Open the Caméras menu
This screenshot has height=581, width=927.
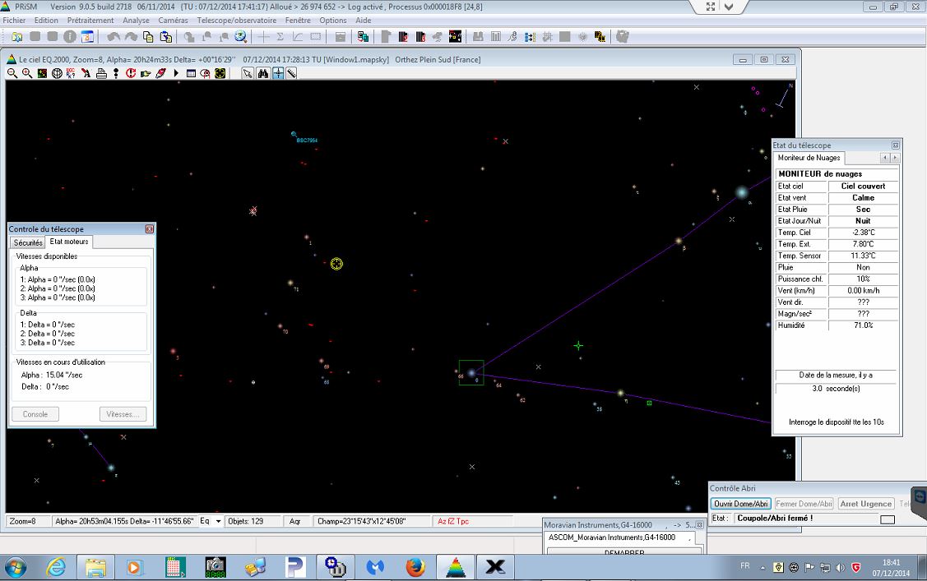(x=173, y=21)
